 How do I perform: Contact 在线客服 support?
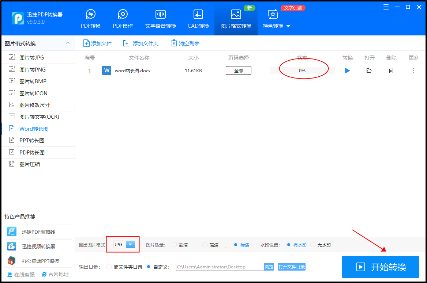click(x=21, y=275)
